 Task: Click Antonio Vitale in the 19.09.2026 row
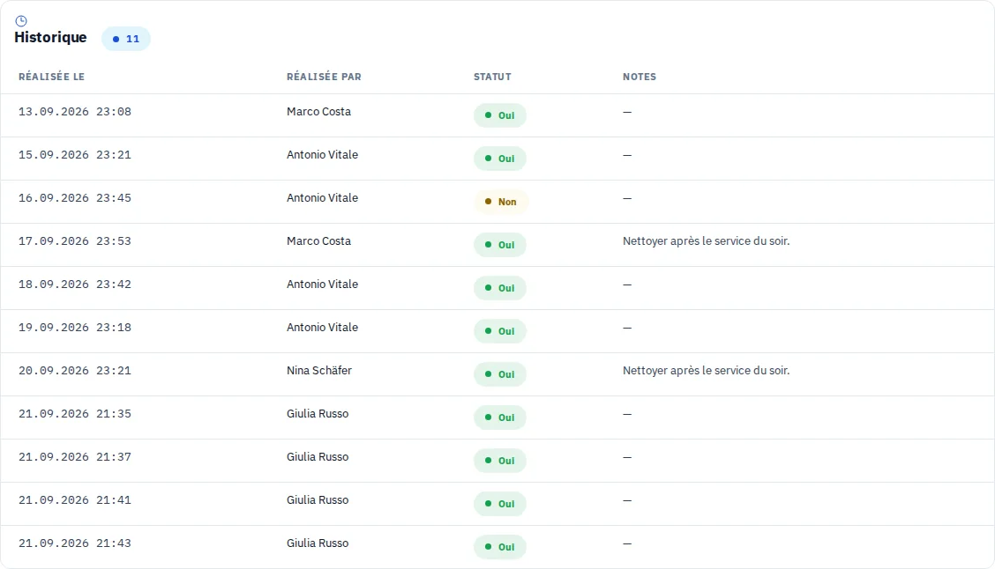pos(322,327)
